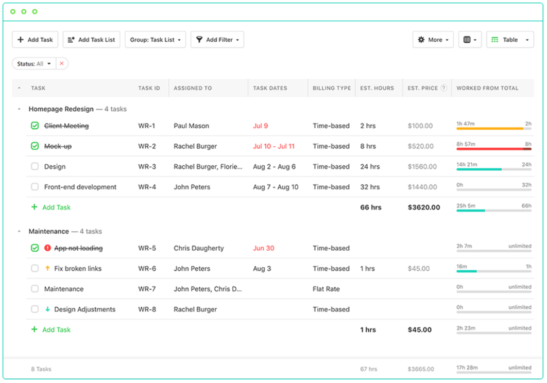Click the green plus under Homepage Redesign
Image resolution: width=547 pixels, height=383 pixels.
(x=34, y=207)
